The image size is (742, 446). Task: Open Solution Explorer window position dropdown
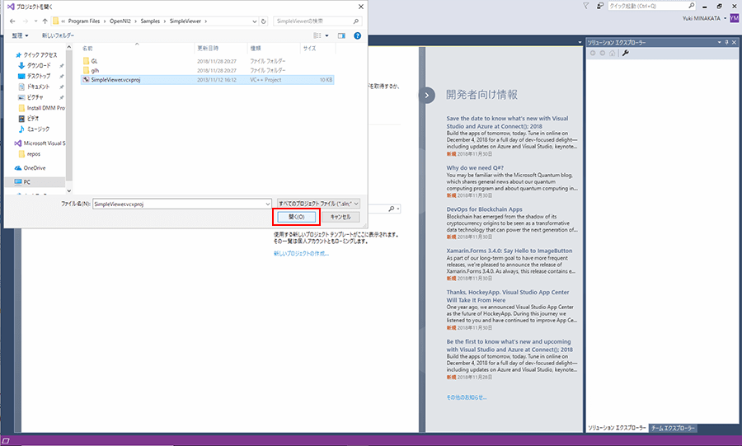click(x=719, y=43)
